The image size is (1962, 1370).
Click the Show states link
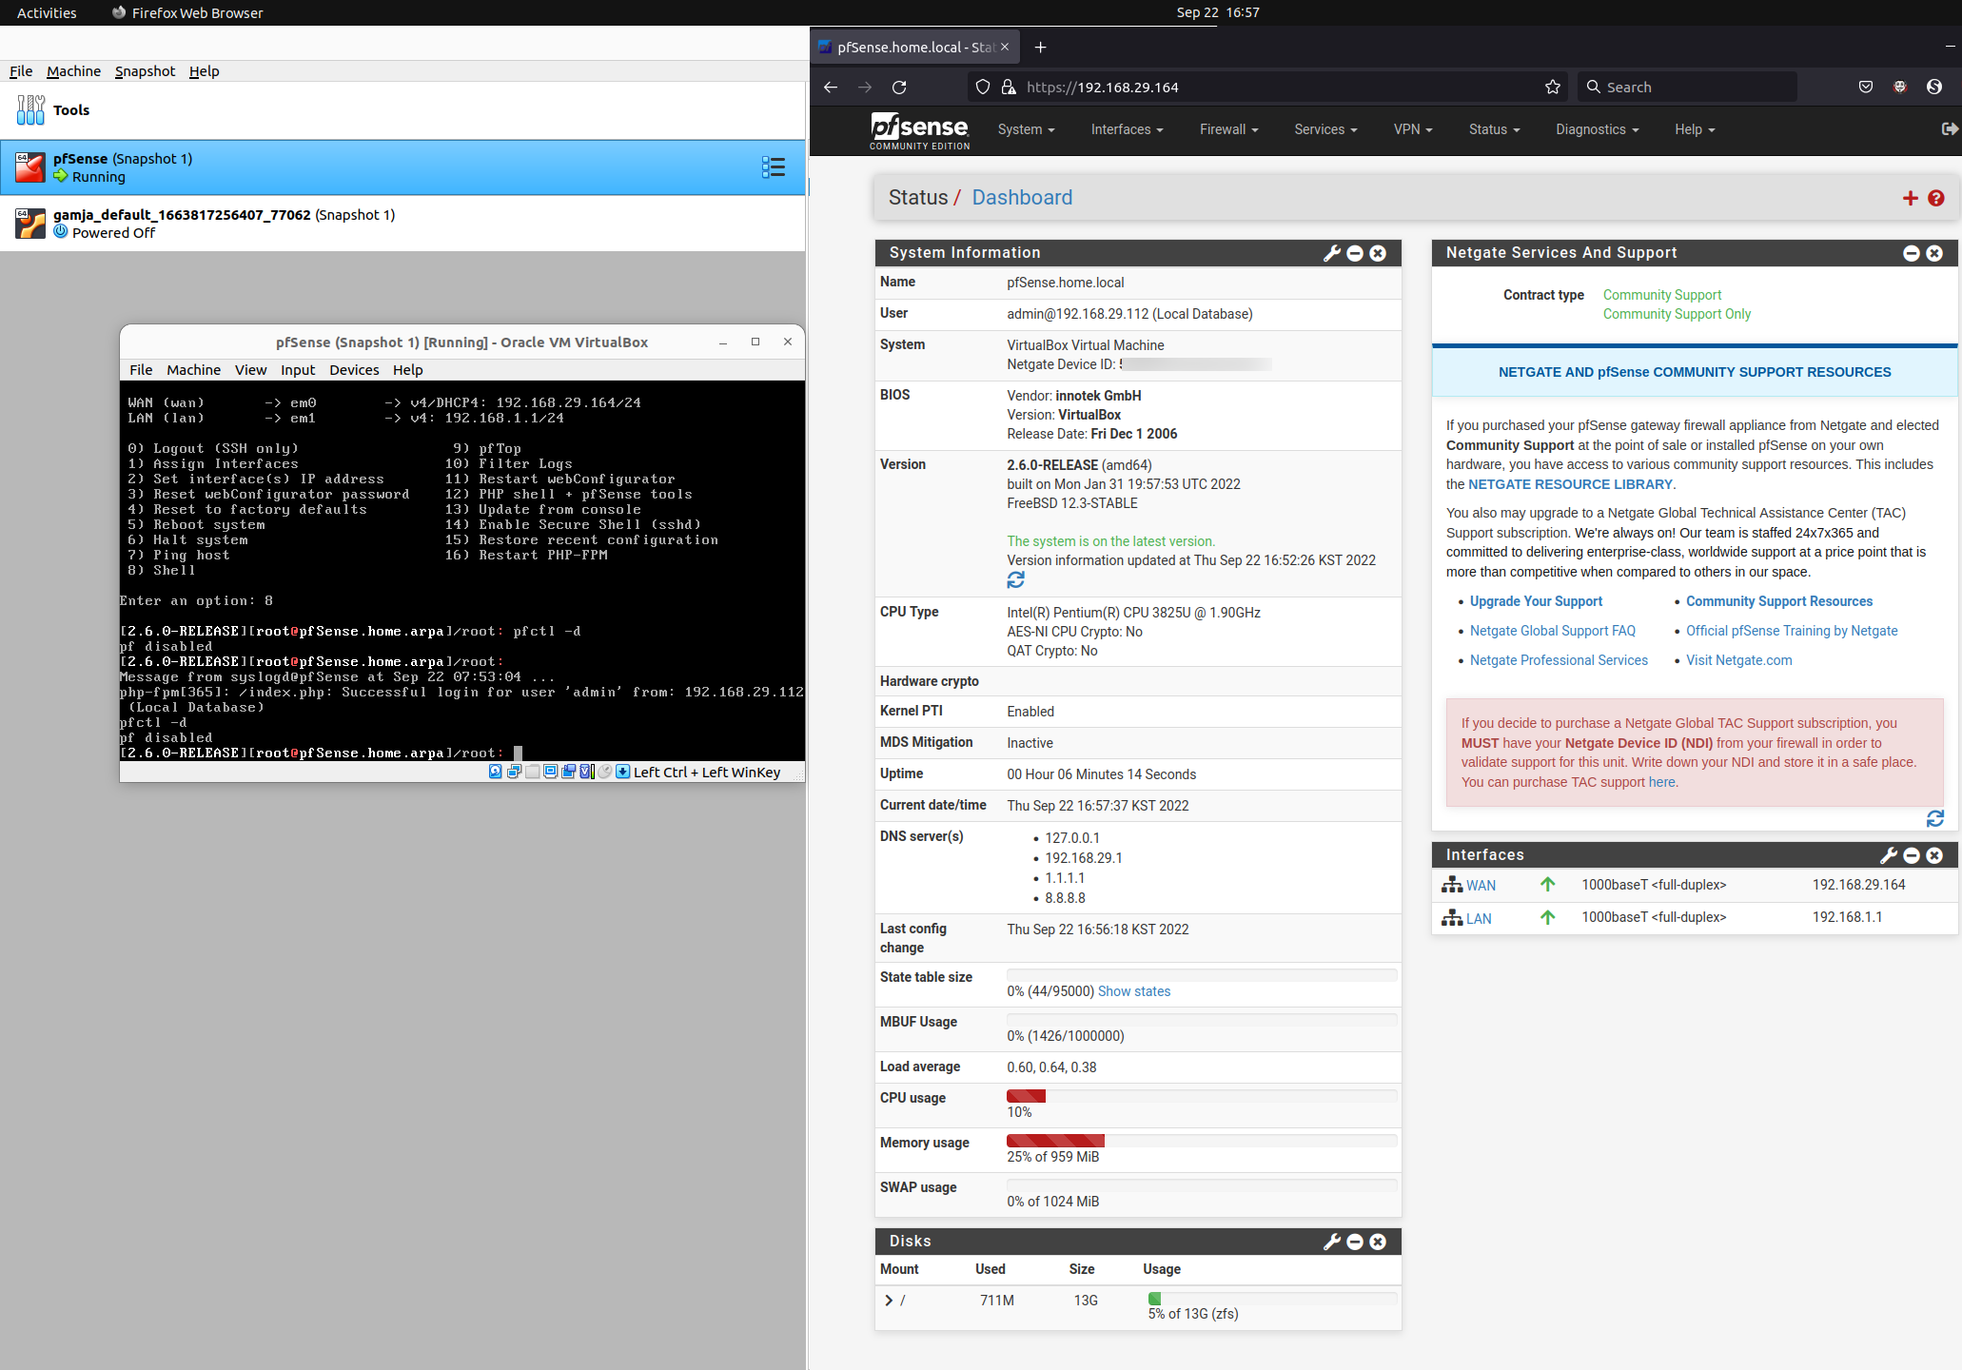click(1133, 991)
